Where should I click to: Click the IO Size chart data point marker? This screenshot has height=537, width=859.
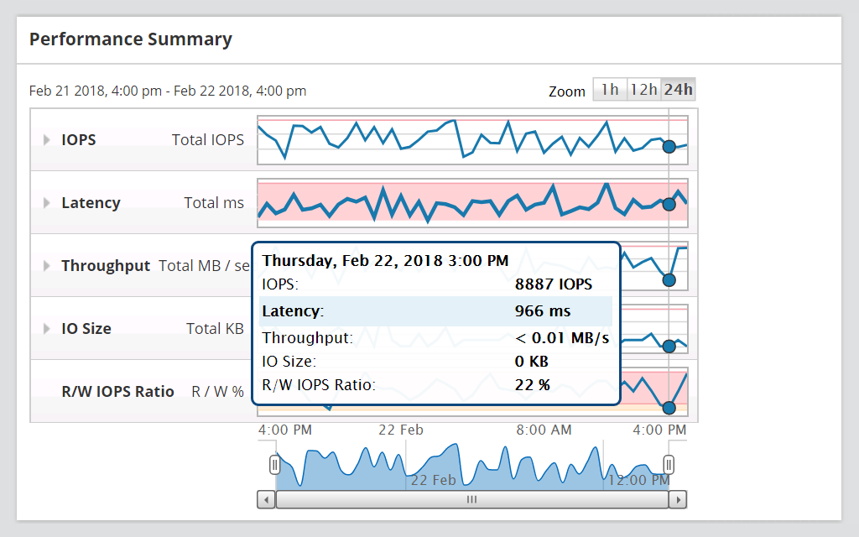coord(669,346)
